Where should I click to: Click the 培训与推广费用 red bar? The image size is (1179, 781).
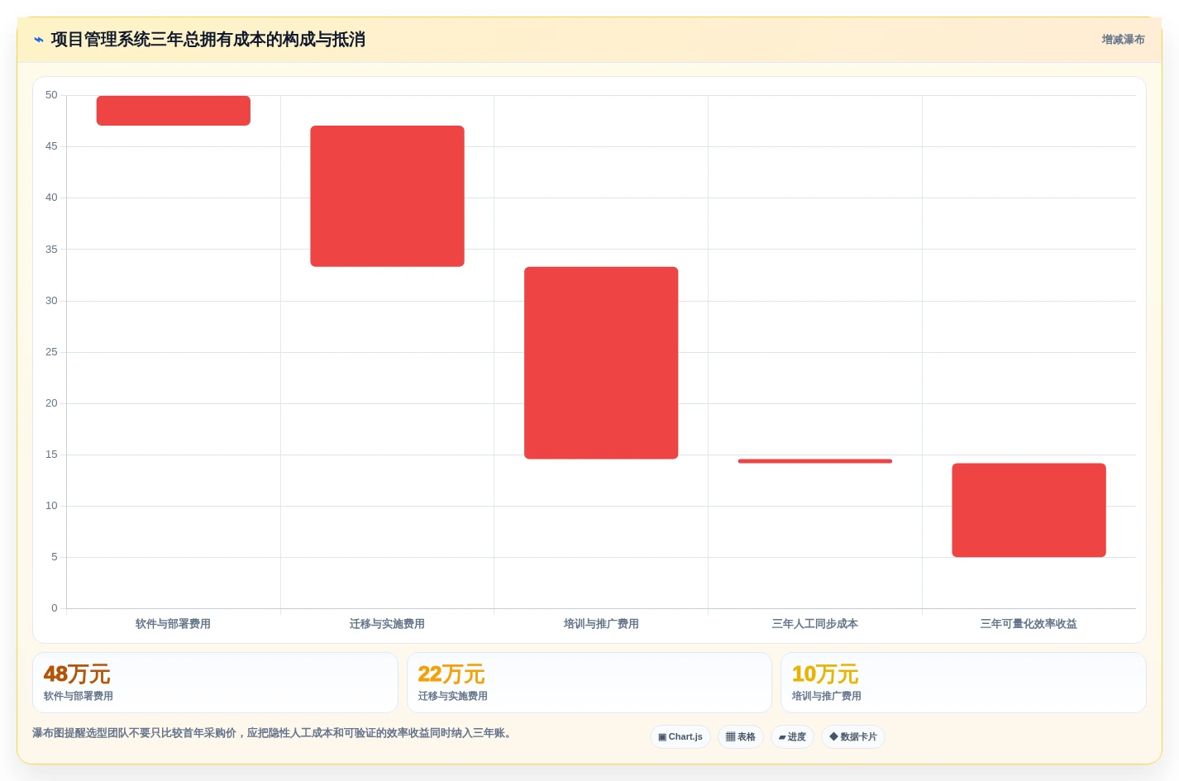[601, 363]
